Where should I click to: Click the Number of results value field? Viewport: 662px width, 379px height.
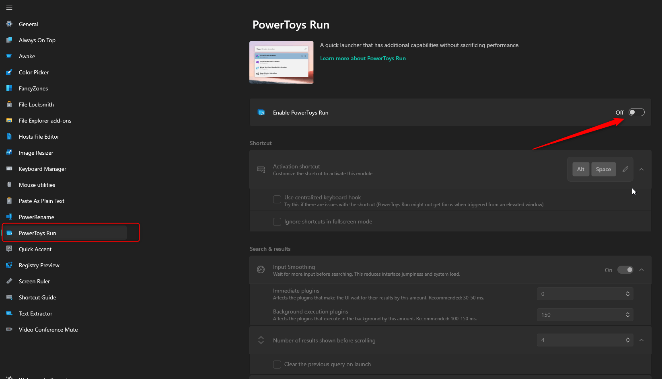click(x=585, y=340)
